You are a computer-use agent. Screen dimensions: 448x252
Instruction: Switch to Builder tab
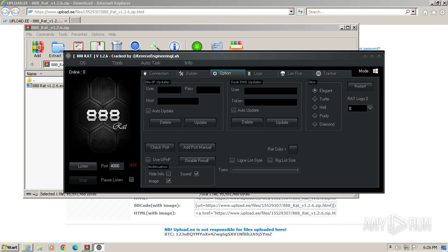pyautogui.click(x=192, y=73)
